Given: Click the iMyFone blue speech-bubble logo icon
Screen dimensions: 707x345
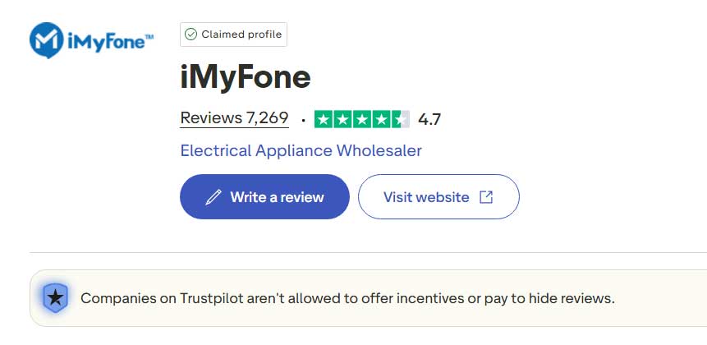Looking at the screenshot, I should pos(46,39).
